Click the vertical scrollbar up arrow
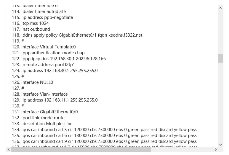The height and width of the screenshot is (155, 229). [220, 7]
